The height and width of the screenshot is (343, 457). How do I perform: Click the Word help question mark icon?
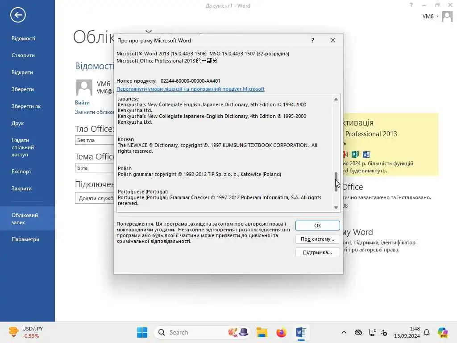pos(411,5)
